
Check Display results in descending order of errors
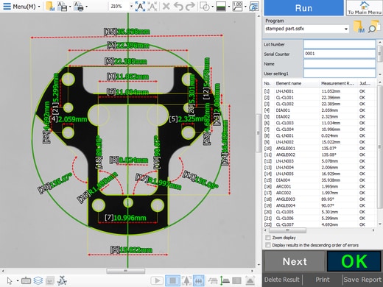[x=268, y=245]
